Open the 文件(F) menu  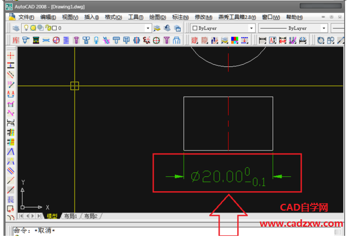click(26, 17)
